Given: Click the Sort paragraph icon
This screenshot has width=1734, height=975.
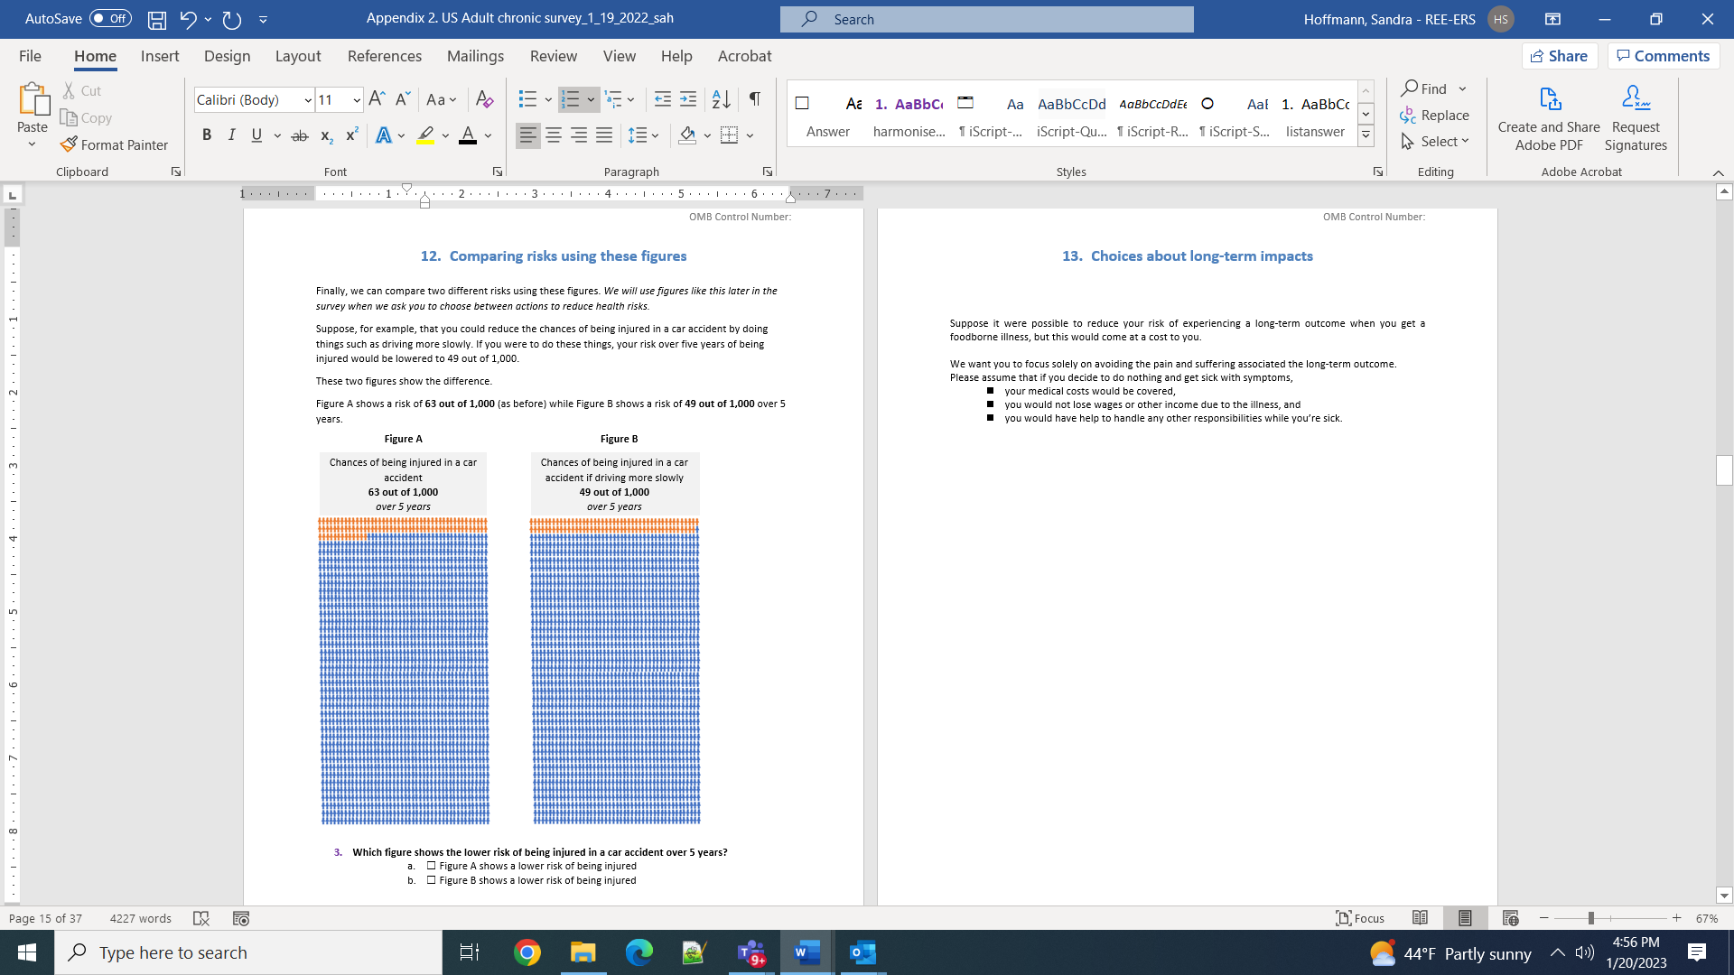Looking at the screenshot, I should pyautogui.click(x=721, y=99).
